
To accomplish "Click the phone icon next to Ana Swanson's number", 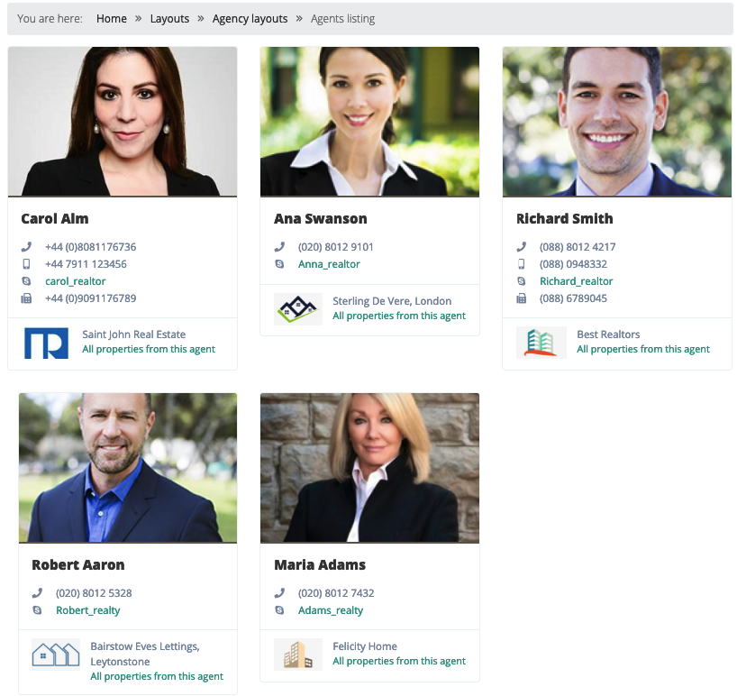I will point(279,247).
